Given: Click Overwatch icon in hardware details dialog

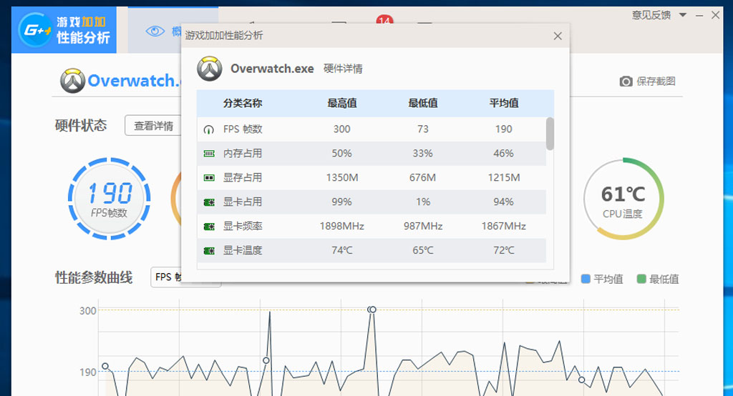Looking at the screenshot, I should click(x=209, y=69).
